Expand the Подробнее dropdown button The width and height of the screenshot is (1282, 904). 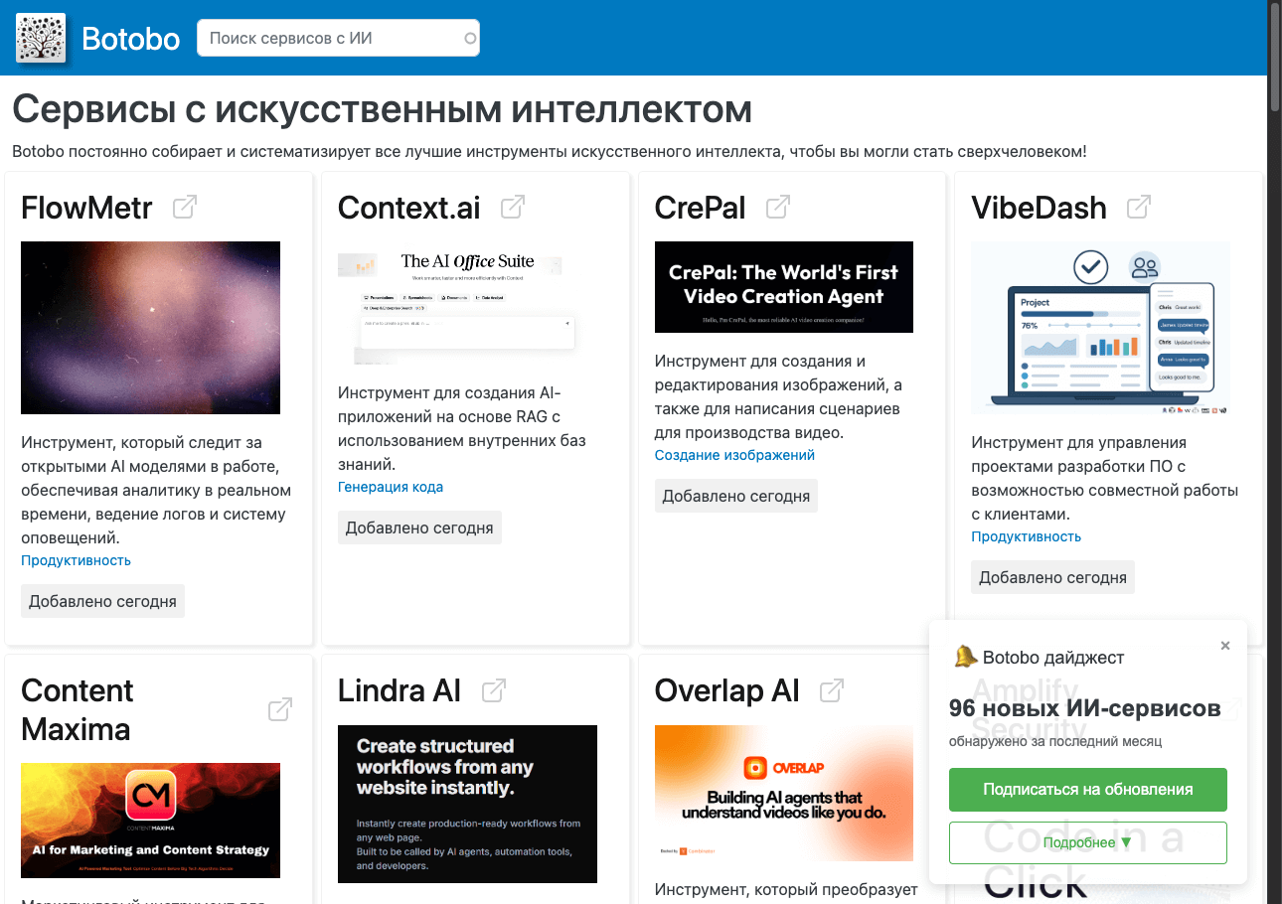tap(1088, 842)
